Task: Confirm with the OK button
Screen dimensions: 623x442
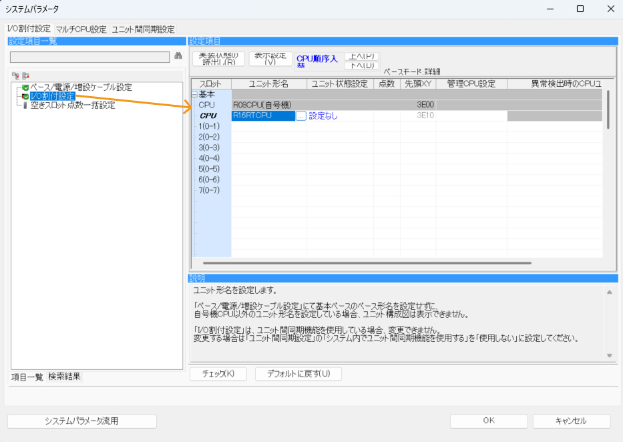Action: [489, 421]
